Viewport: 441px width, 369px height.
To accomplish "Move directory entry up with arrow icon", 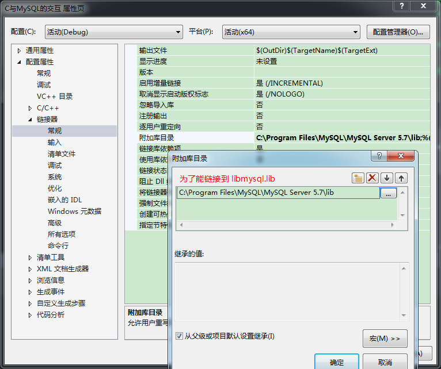I will 401,178.
